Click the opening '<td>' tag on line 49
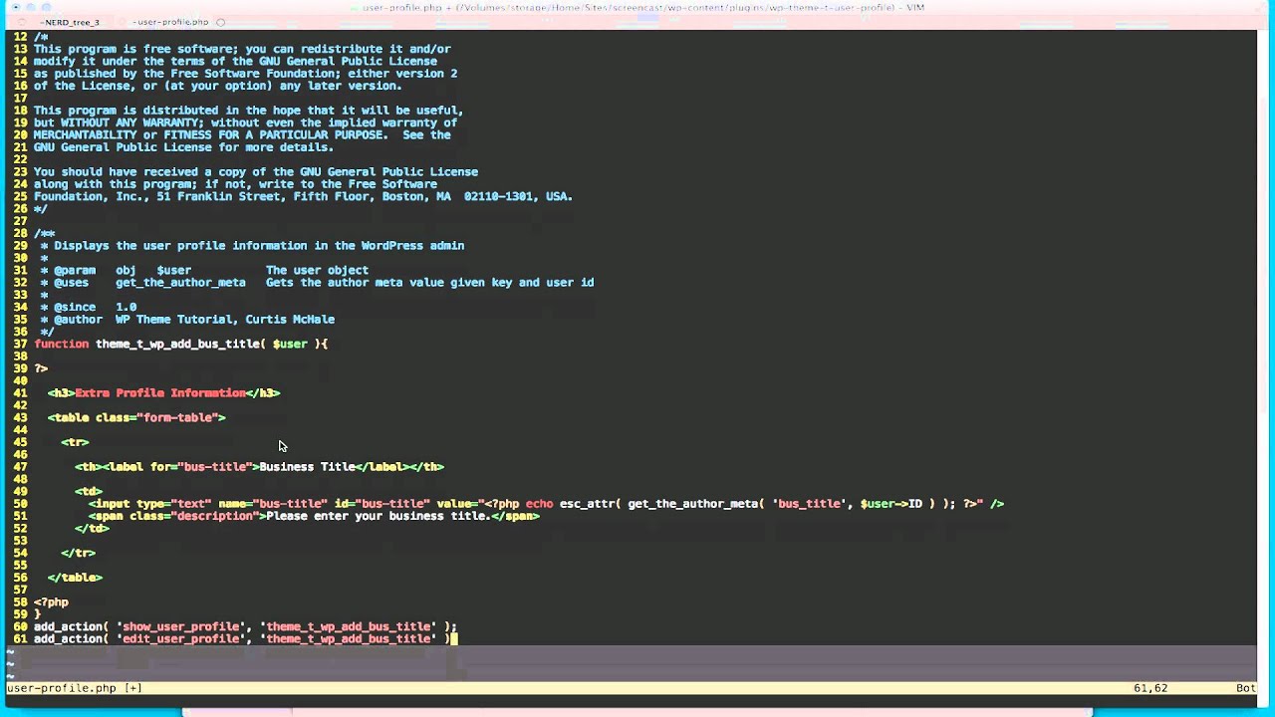The height and width of the screenshot is (717, 1275). click(89, 491)
